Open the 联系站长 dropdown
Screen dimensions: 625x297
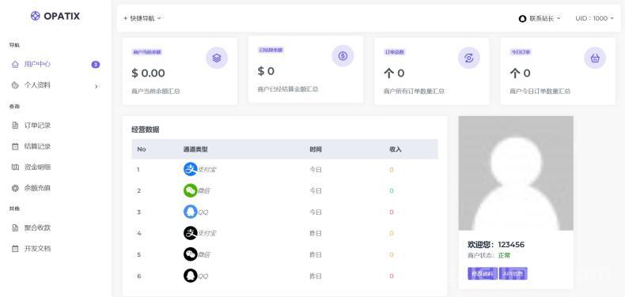pyautogui.click(x=540, y=18)
